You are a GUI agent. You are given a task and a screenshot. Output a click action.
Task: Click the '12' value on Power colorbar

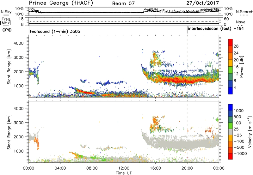pos(236,74)
